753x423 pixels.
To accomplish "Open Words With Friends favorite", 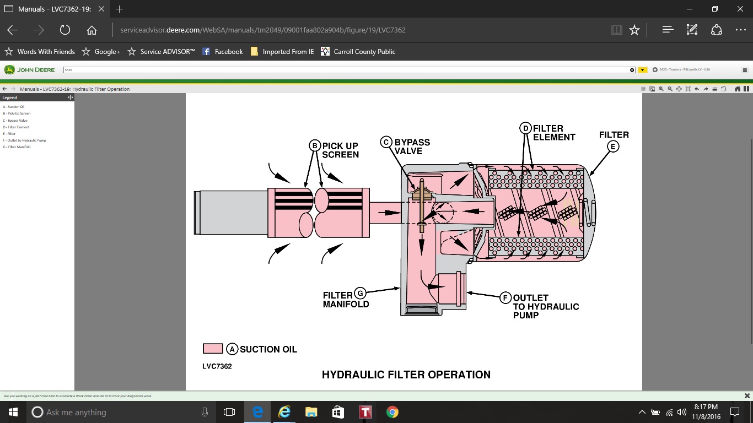I will click(x=40, y=52).
